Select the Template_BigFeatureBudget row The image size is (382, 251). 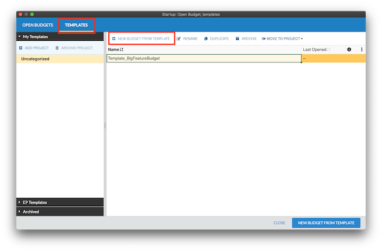(204, 58)
